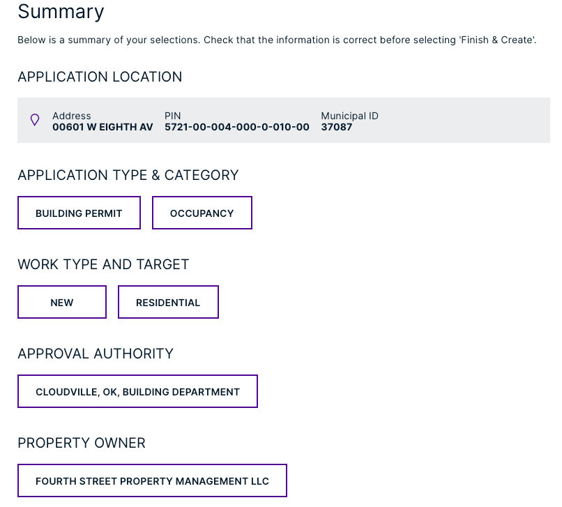
Task: Click the Address field label
Action: pos(72,116)
